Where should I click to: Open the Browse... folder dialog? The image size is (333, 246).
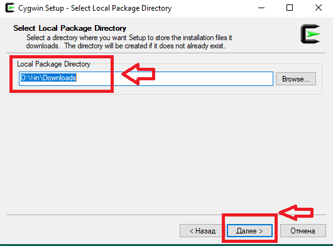[x=296, y=79]
